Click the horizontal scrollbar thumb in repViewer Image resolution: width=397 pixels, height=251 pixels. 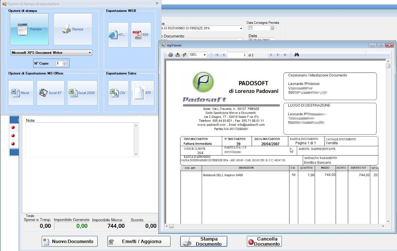click(171, 226)
